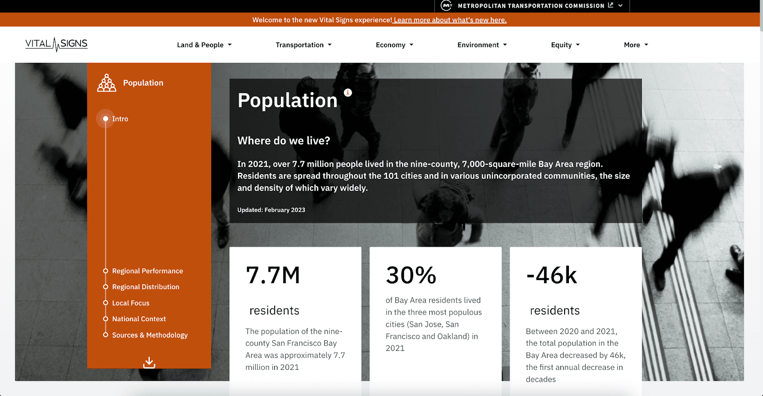Click the 30% statistic card
763x396 pixels.
[435, 321]
